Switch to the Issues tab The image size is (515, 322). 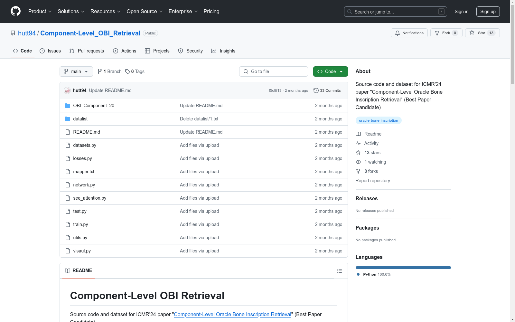pyautogui.click(x=50, y=51)
